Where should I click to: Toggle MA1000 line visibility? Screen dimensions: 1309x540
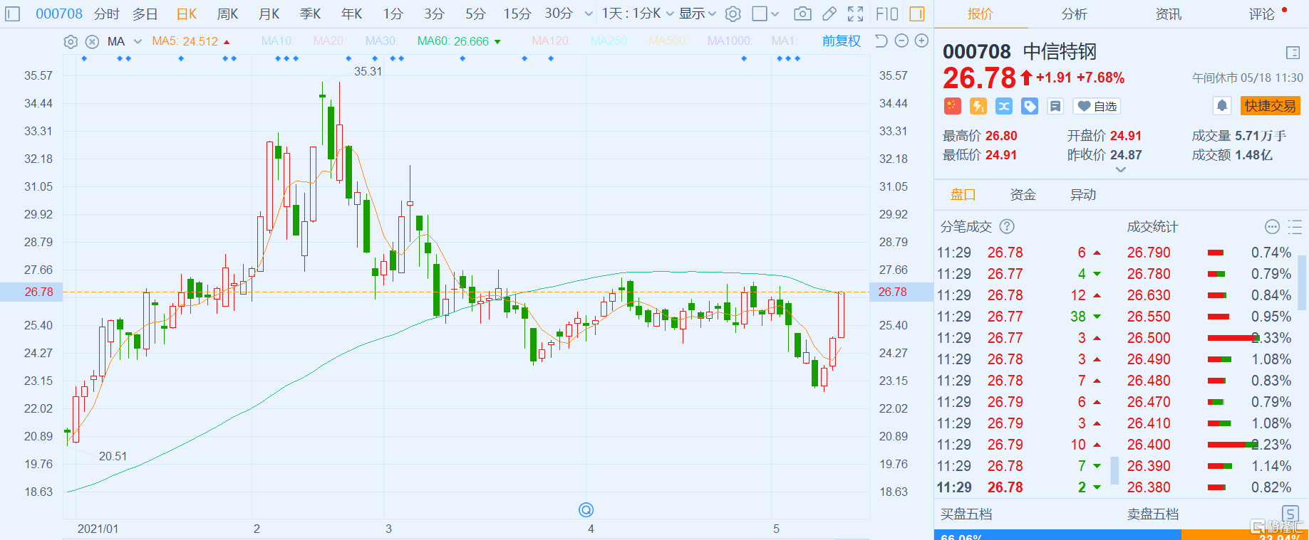(x=730, y=41)
